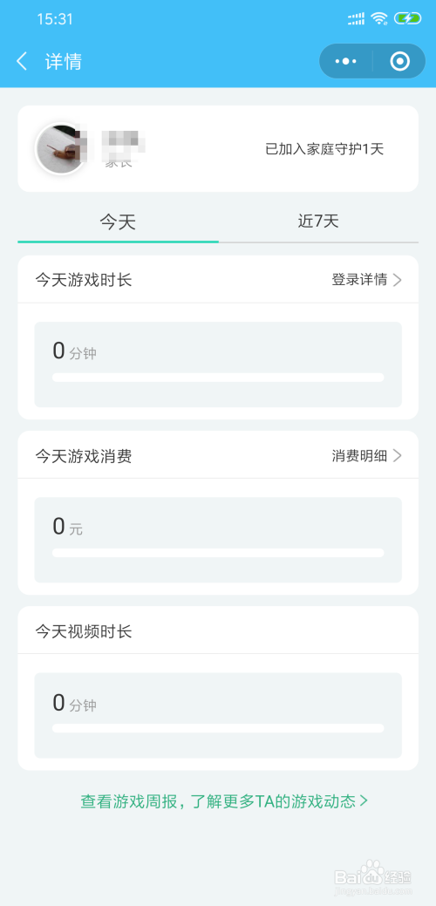Tap the battery charging icon

pyautogui.click(x=408, y=18)
